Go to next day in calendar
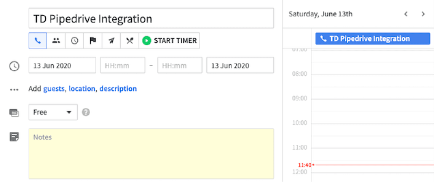434x182 pixels. point(423,14)
